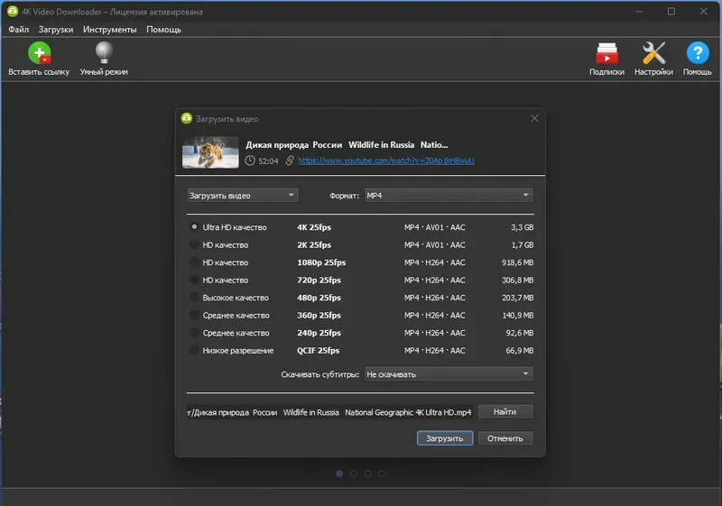Open the YouTube video URL link
Image resolution: width=722 pixels, height=506 pixels.
coord(386,161)
